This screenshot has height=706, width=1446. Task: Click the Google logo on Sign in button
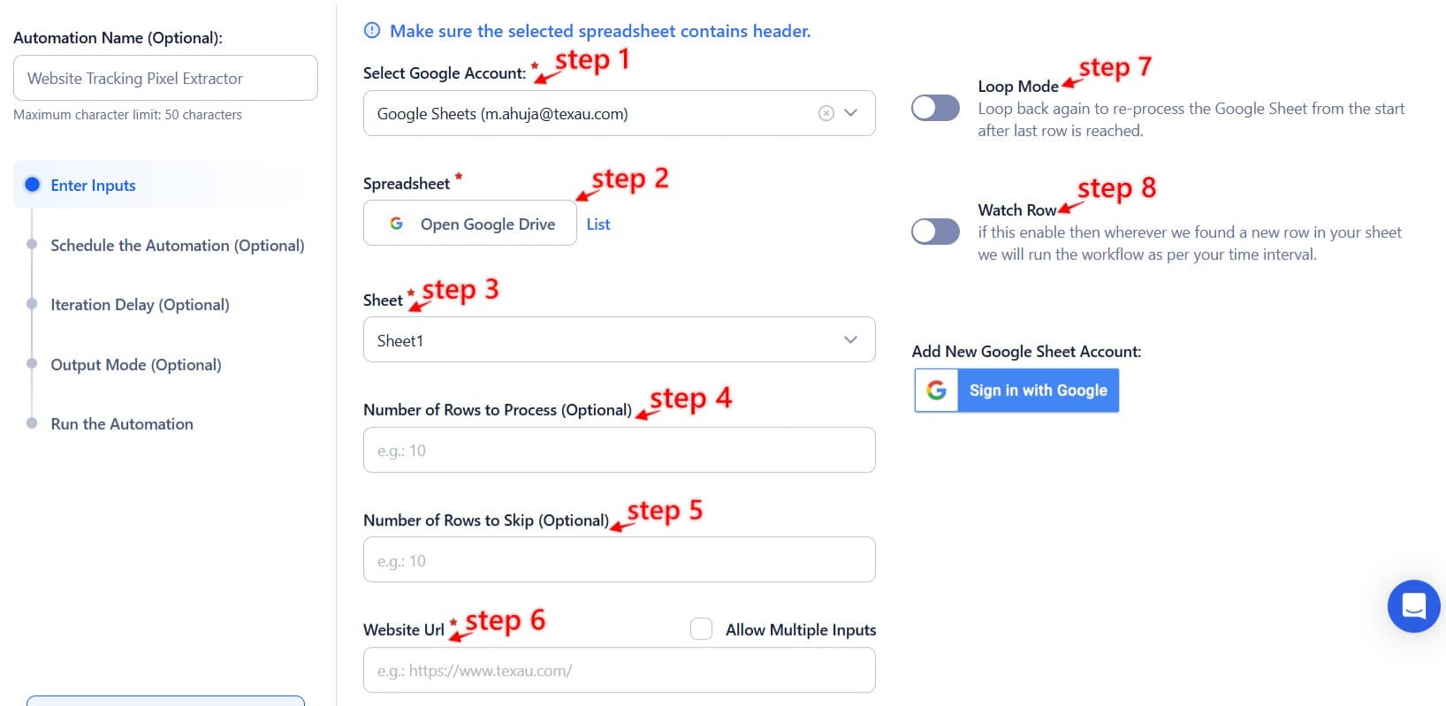935,390
